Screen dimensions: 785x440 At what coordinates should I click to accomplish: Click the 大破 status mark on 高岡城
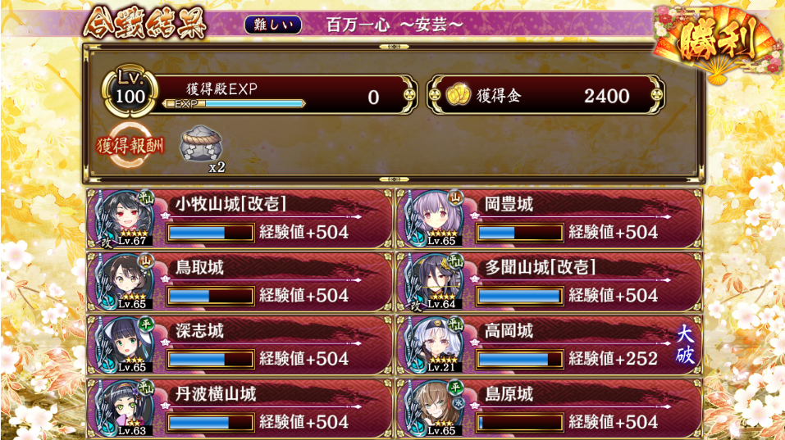[x=685, y=344]
